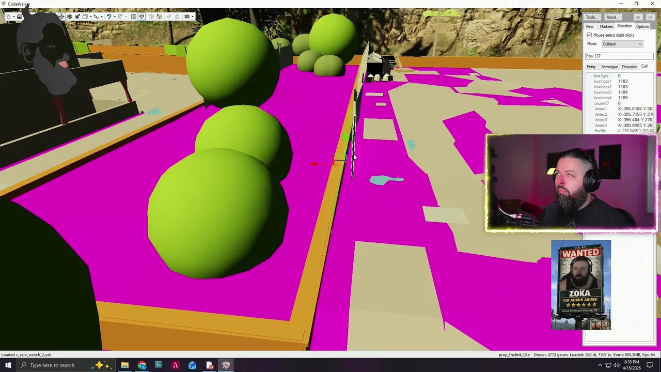Click the copy item icon

[x=169, y=17]
